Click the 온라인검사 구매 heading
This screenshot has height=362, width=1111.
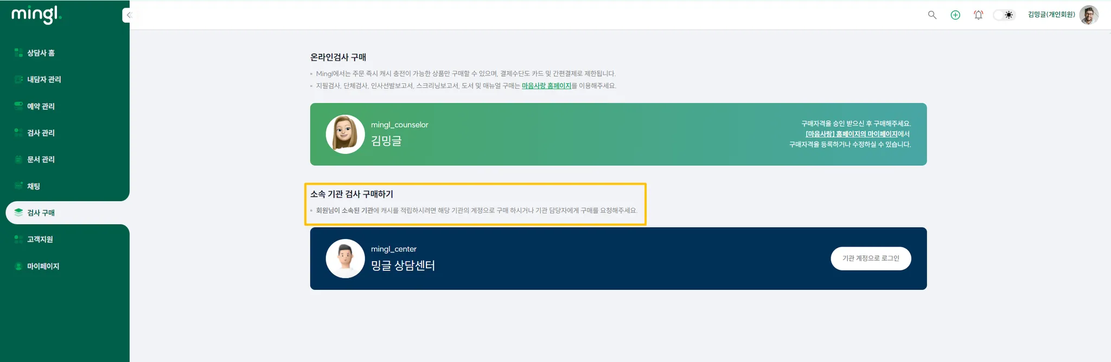[x=338, y=57]
